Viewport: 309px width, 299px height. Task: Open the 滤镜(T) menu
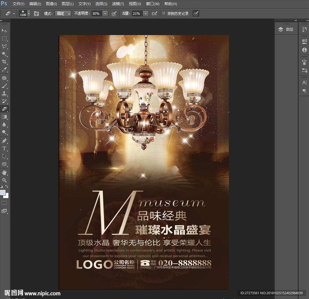click(x=118, y=4)
